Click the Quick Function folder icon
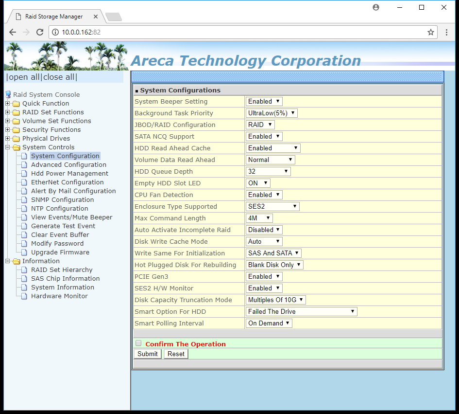The width and height of the screenshot is (459, 414). (17, 104)
